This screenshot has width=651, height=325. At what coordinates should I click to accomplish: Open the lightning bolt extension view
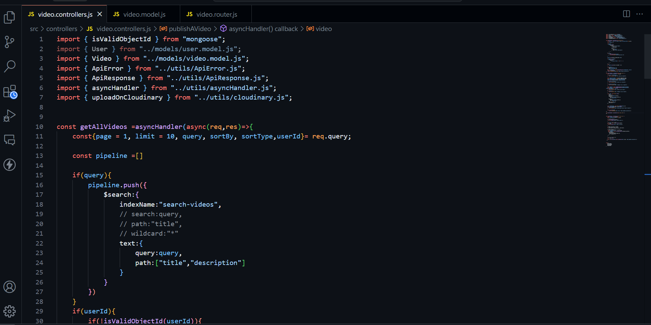click(10, 165)
